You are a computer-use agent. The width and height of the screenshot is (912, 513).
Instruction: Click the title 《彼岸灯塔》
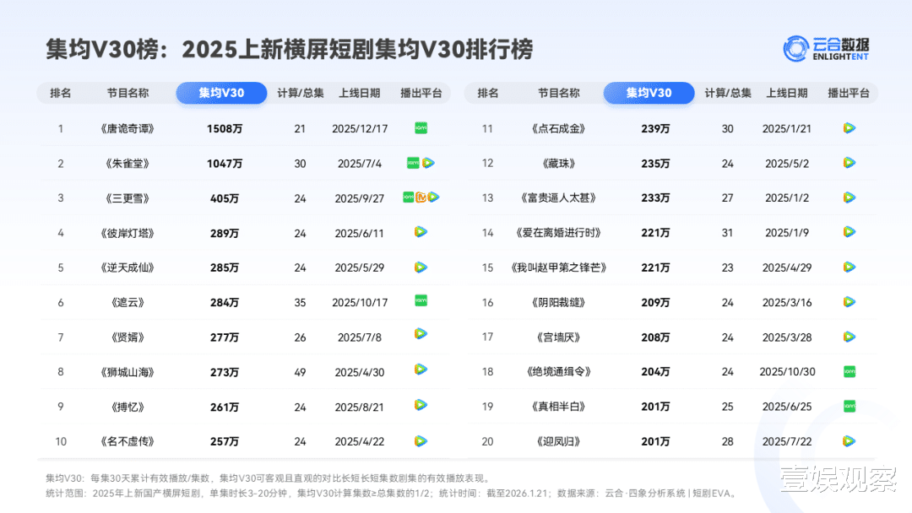point(128,233)
